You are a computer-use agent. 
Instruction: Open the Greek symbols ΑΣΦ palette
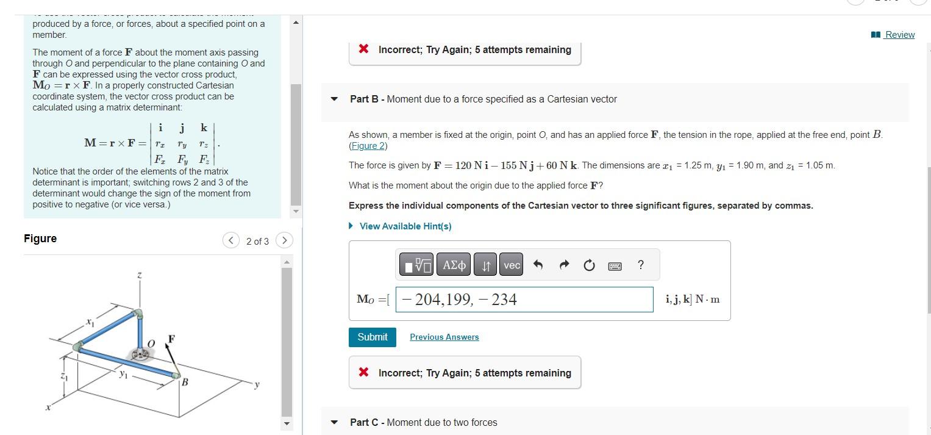454,264
